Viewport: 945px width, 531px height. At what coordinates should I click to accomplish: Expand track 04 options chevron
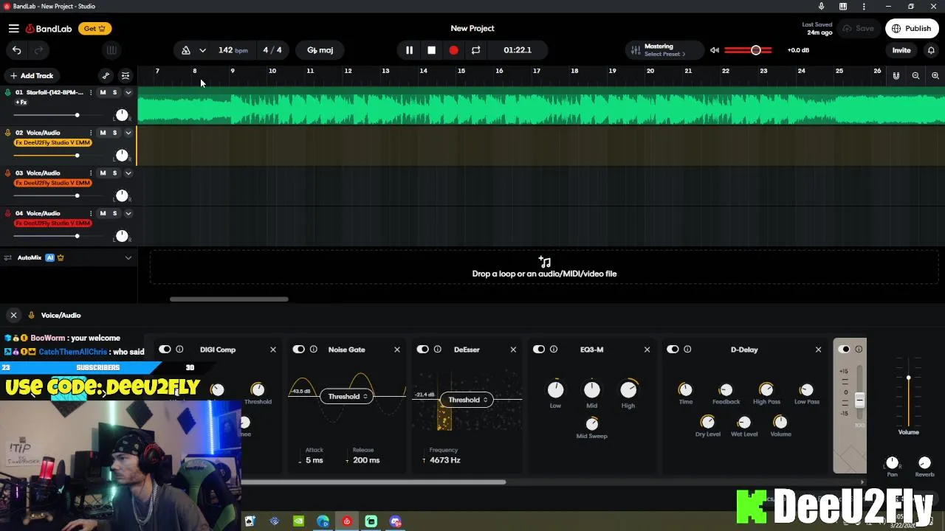[x=128, y=213]
